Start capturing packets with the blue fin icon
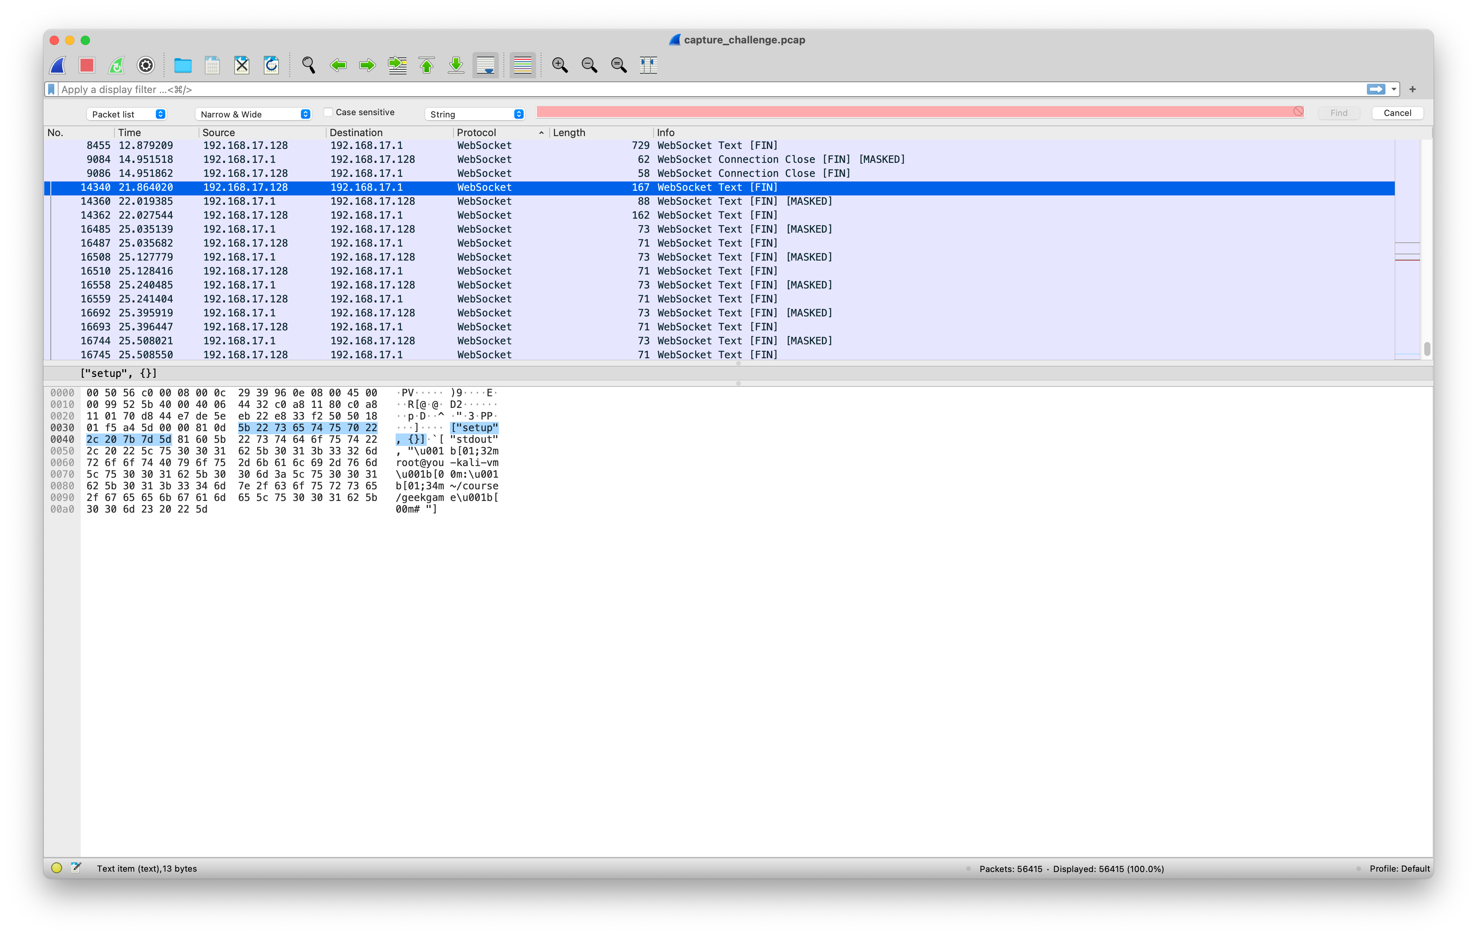The image size is (1477, 936). [x=58, y=65]
